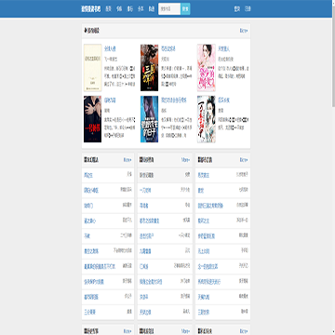
Task: Open the last visible book in middle category list
Action: (x=145, y=313)
